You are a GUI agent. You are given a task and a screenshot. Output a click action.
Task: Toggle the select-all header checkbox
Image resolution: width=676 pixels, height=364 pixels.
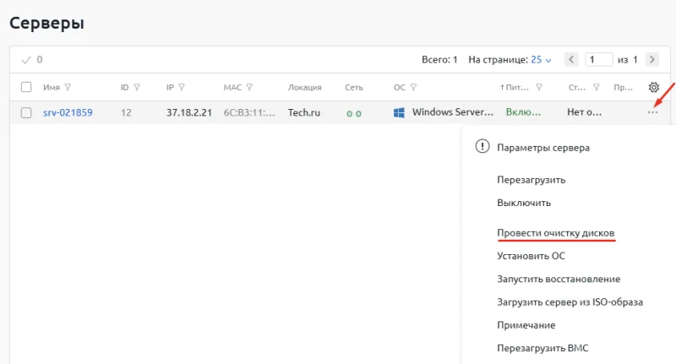[x=26, y=87]
